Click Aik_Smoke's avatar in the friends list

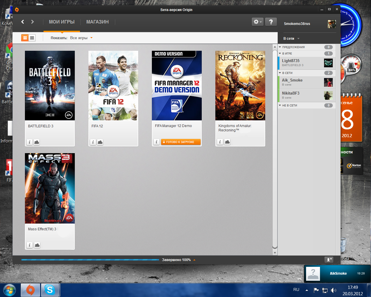pos(328,82)
